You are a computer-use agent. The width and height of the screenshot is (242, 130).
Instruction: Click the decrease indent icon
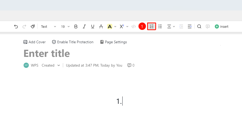(181, 26)
